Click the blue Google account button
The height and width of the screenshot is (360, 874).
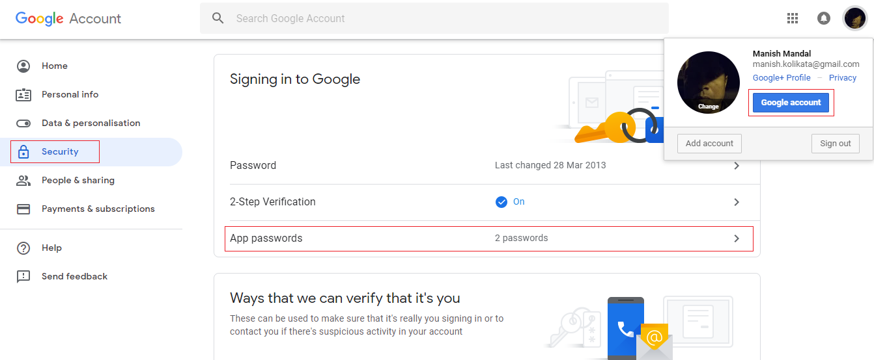pos(791,103)
